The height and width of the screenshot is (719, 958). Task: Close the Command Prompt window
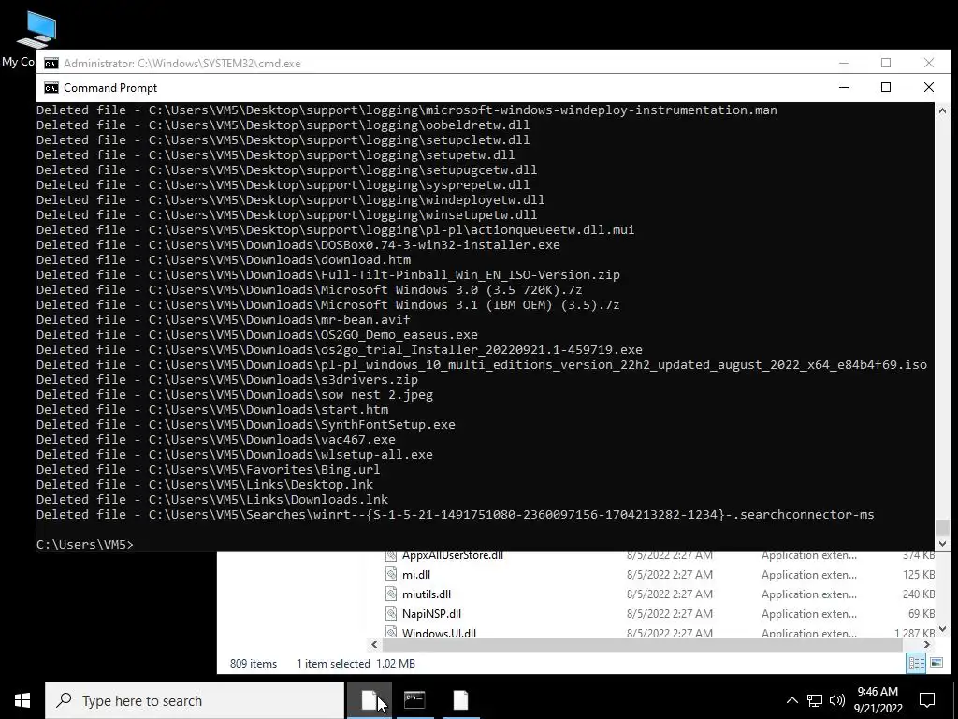pyautogui.click(x=929, y=87)
